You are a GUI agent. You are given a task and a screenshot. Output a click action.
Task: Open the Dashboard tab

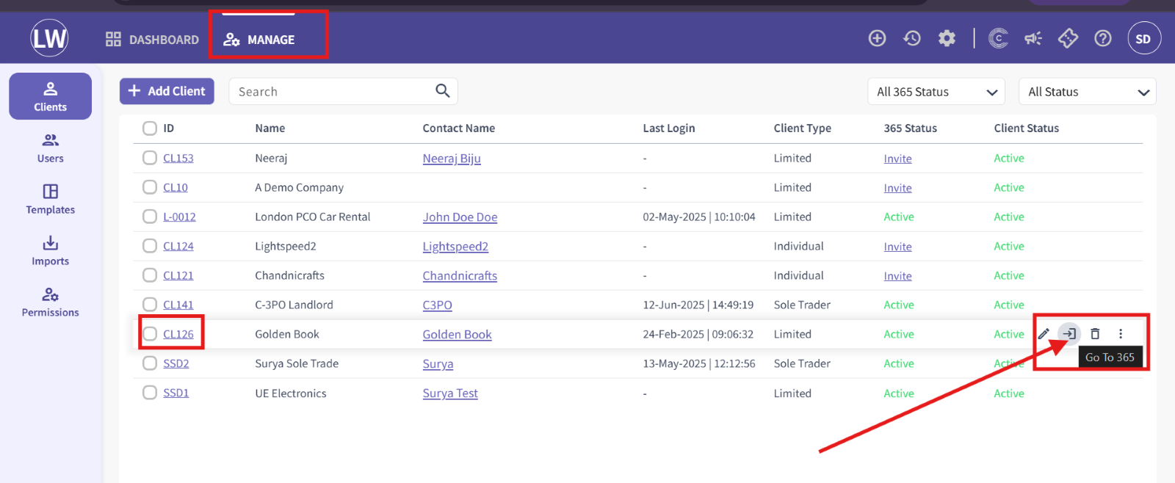tap(152, 40)
